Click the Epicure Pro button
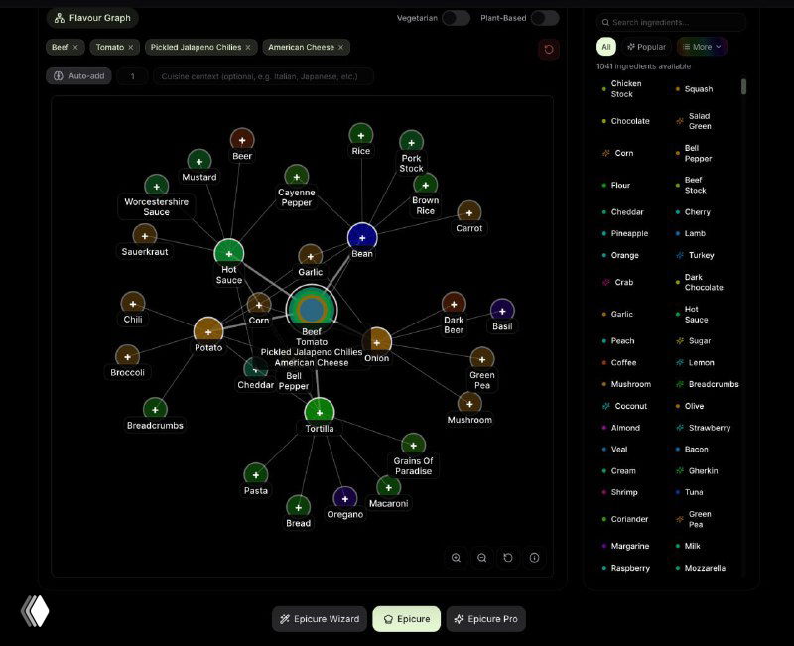Viewport: 794px width, 646px height. [485, 619]
